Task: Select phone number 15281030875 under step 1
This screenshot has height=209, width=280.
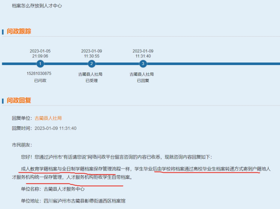Action: [39, 74]
